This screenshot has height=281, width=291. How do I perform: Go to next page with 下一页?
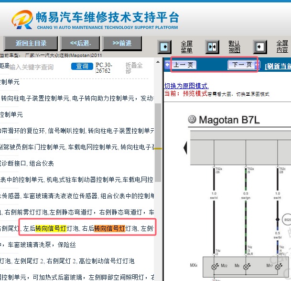point(242,65)
